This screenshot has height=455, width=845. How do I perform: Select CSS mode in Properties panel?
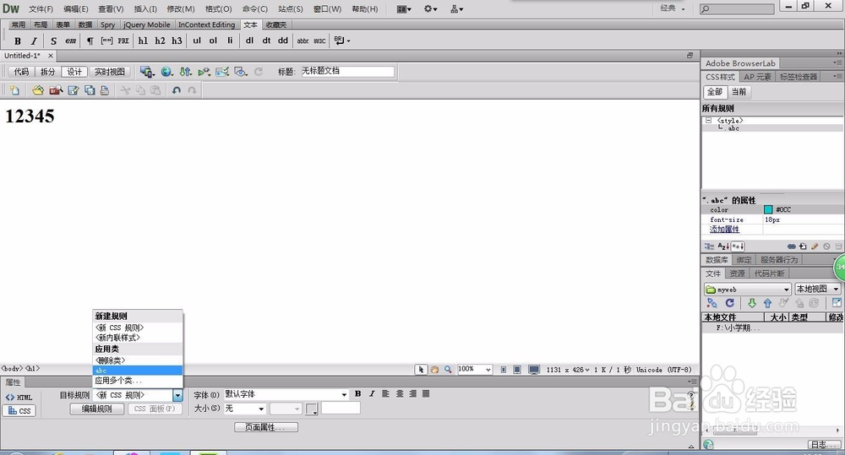19,410
